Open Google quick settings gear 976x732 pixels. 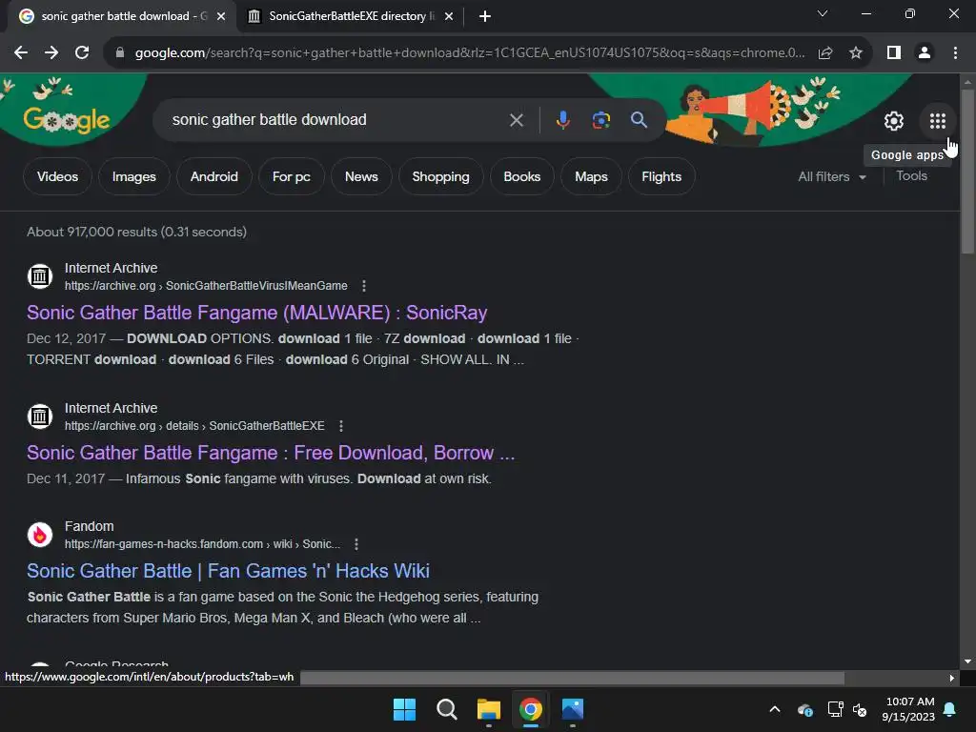[x=894, y=121]
